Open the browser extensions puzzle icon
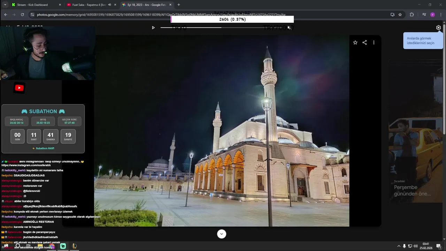 (412, 15)
